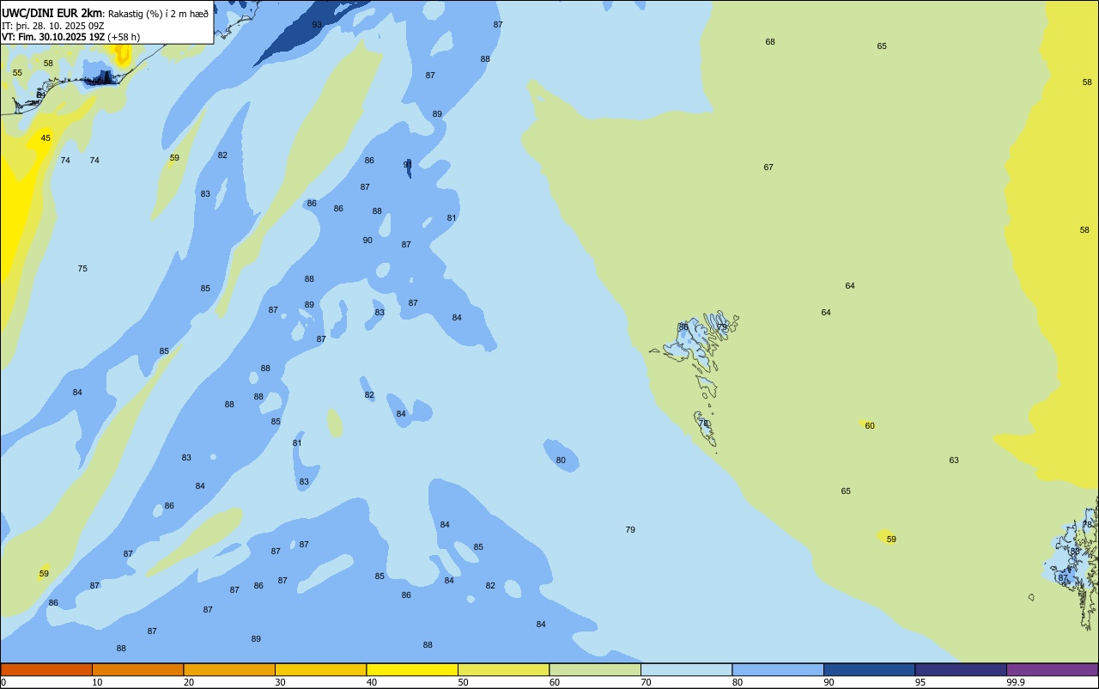
Task: Click the "VT: Fim. 30.10.2025 19Z" valid time
Action: pos(53,37)
